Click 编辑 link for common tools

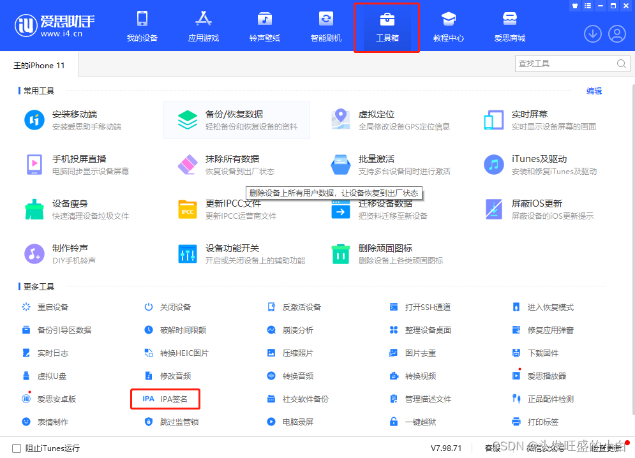[594, 91]
